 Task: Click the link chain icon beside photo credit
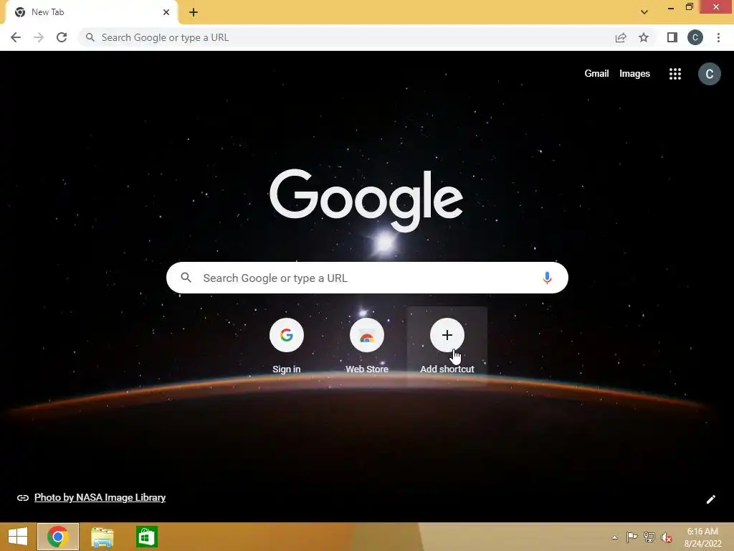click(x=22, y=498)
